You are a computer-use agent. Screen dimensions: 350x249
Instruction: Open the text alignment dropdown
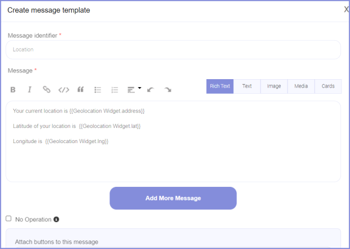[131, 90]
